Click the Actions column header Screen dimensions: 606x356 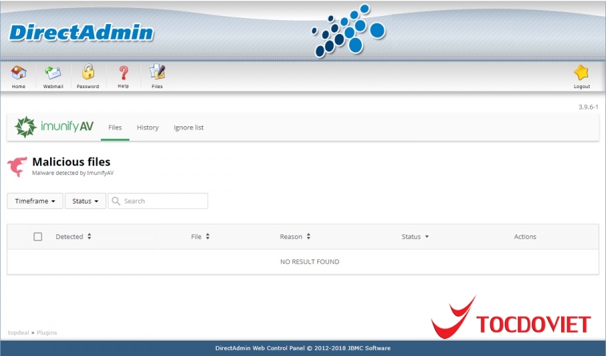(x=525, y=236)
